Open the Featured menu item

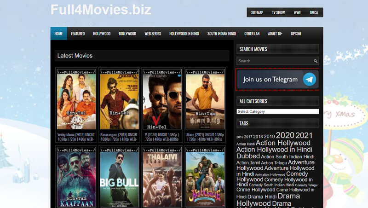[x=78, y=34]
